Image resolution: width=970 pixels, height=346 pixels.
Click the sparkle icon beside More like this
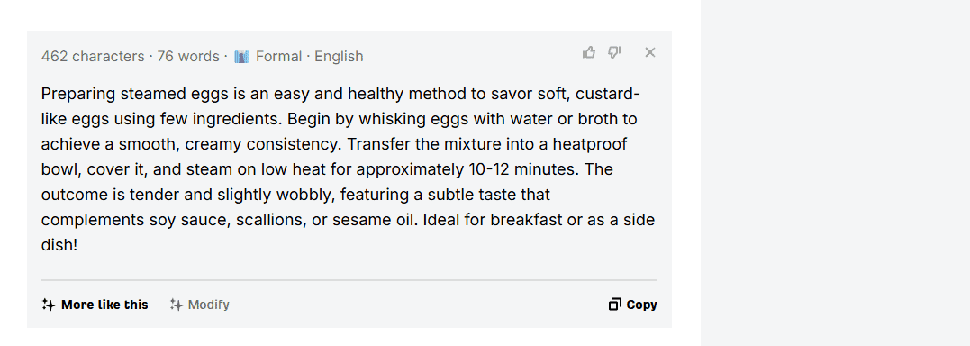tap(49, 305)
